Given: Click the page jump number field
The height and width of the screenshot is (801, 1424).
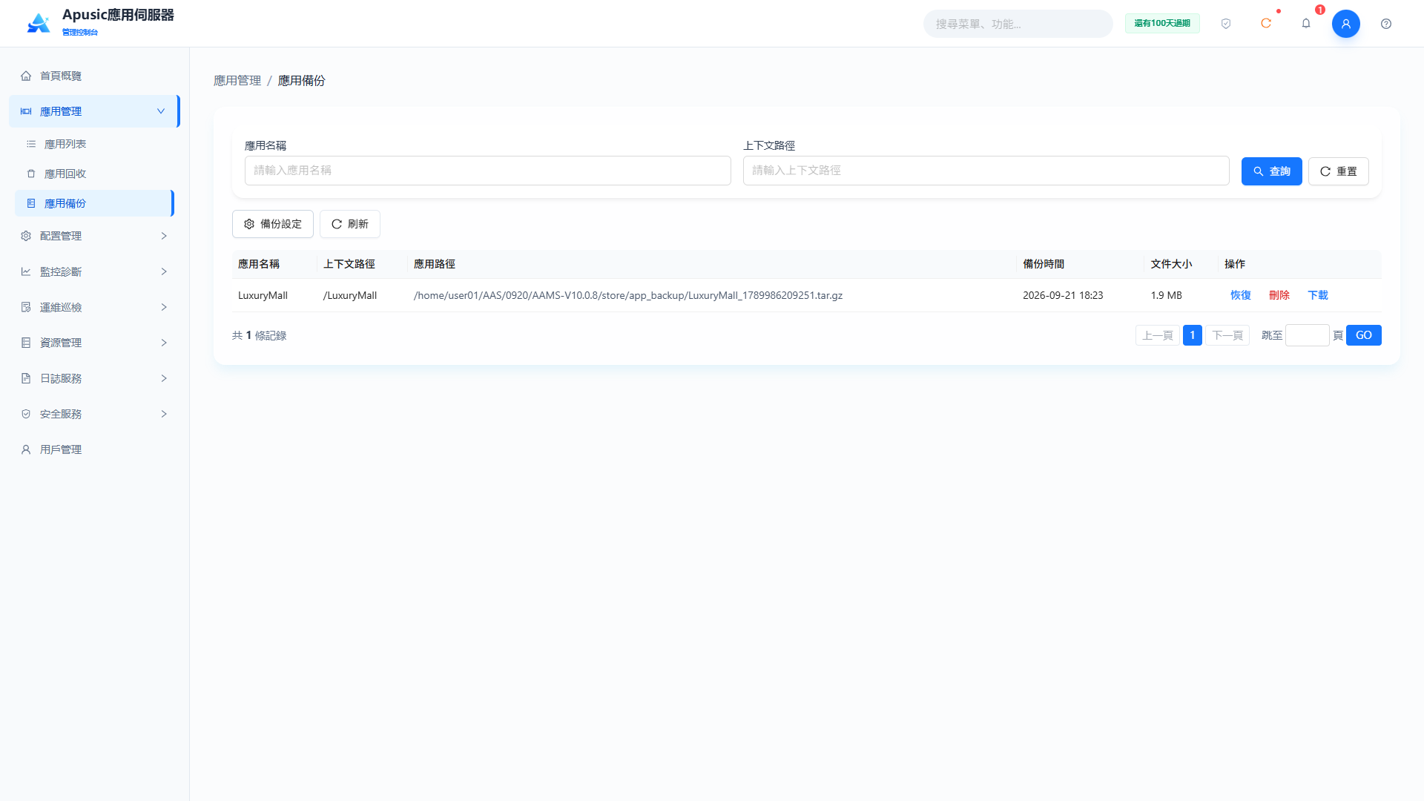Looking at the screenshot, I should click(1307, 335).
